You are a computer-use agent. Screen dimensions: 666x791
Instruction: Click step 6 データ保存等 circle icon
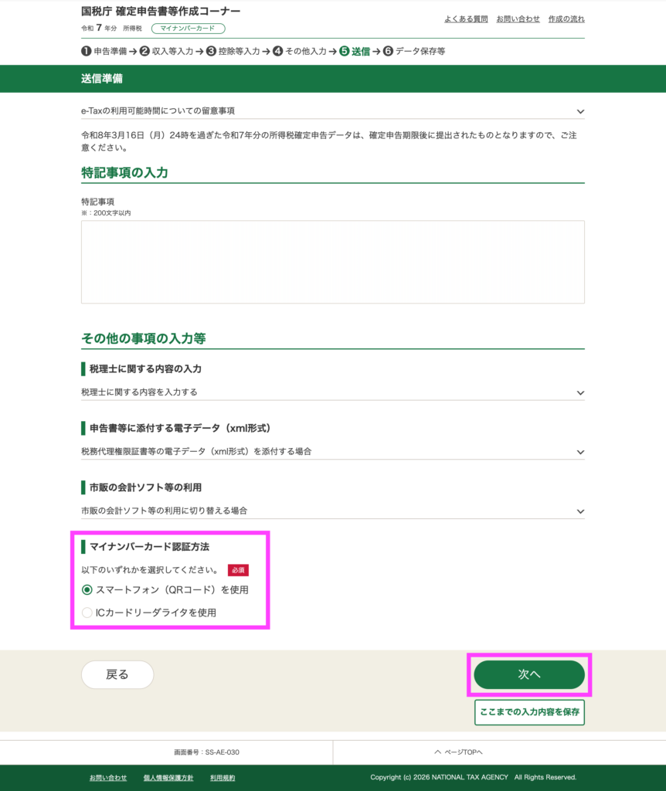(x=389, y=52)
